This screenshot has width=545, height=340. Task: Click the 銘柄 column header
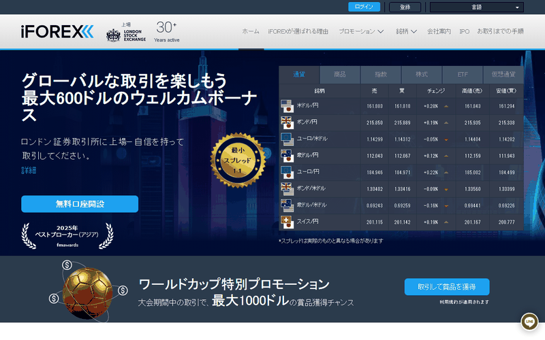tap(320, 91)
